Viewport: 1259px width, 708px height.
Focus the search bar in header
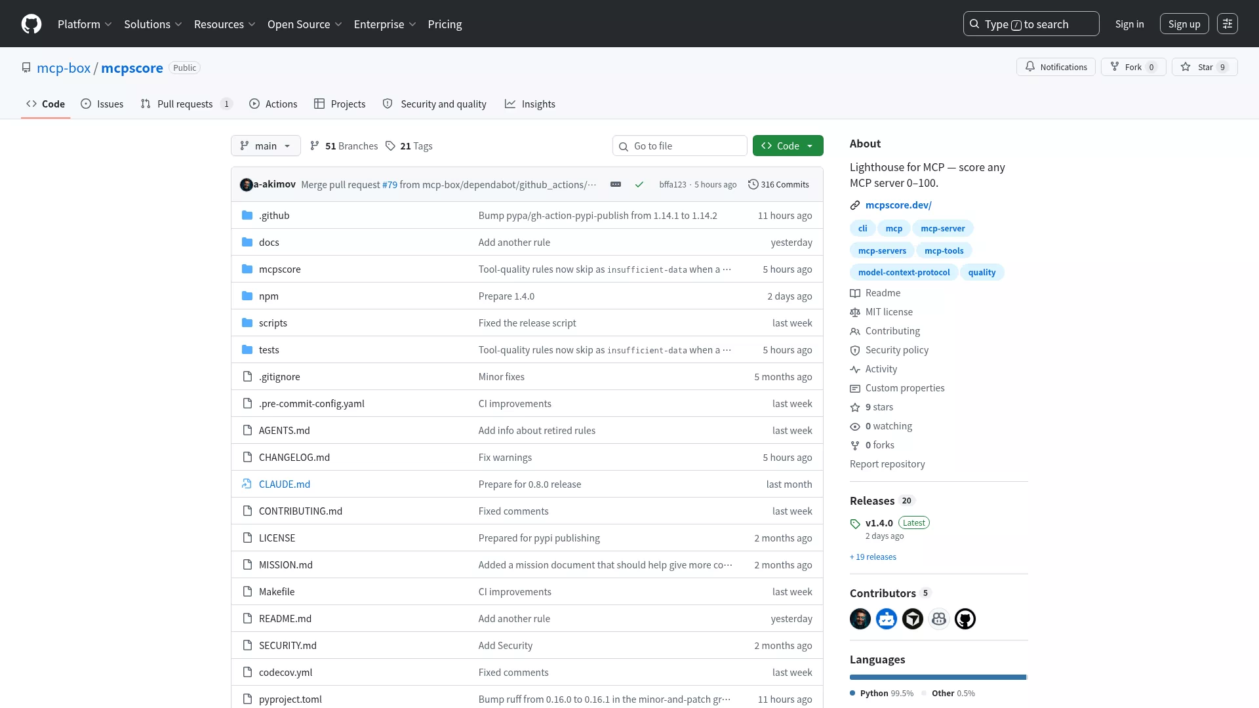[x=1031, y=24]
